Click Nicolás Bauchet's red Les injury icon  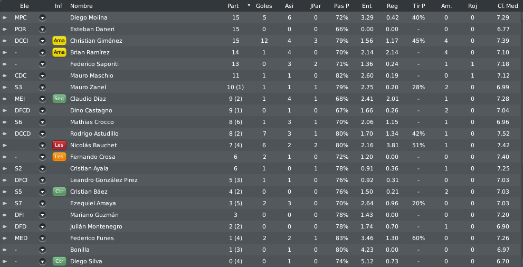pos(59,145)
